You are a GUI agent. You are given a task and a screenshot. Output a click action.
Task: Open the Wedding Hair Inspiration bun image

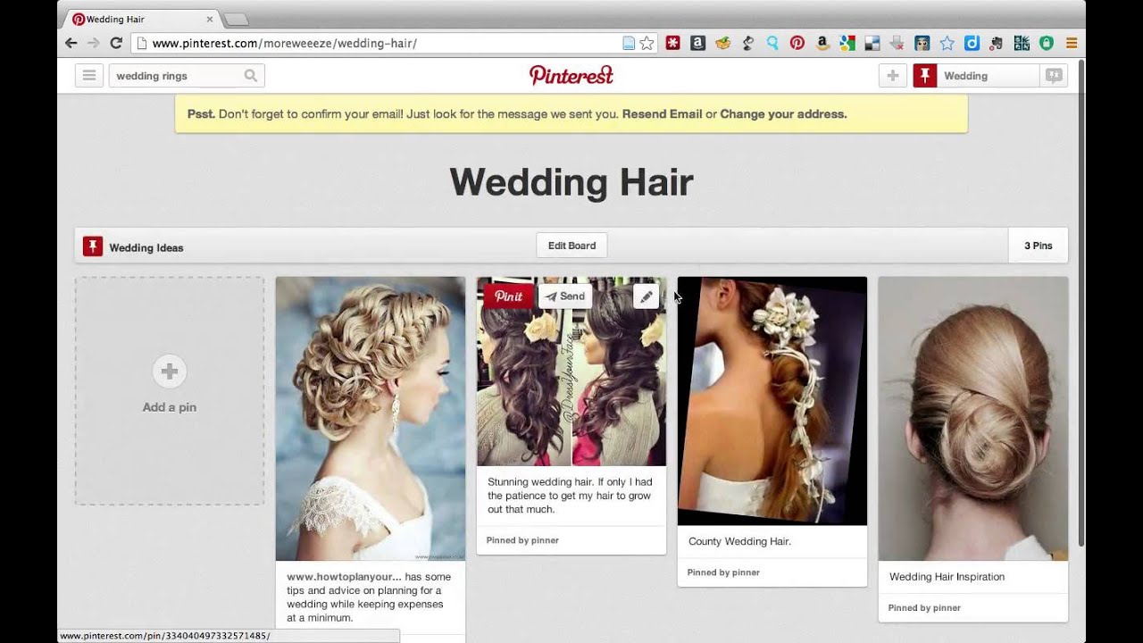point(973,419)
